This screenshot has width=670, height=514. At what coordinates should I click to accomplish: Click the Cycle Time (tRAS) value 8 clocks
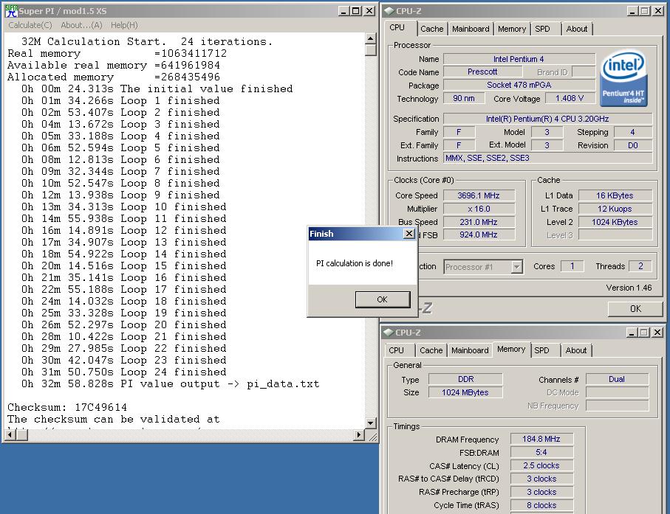(541, 505)
